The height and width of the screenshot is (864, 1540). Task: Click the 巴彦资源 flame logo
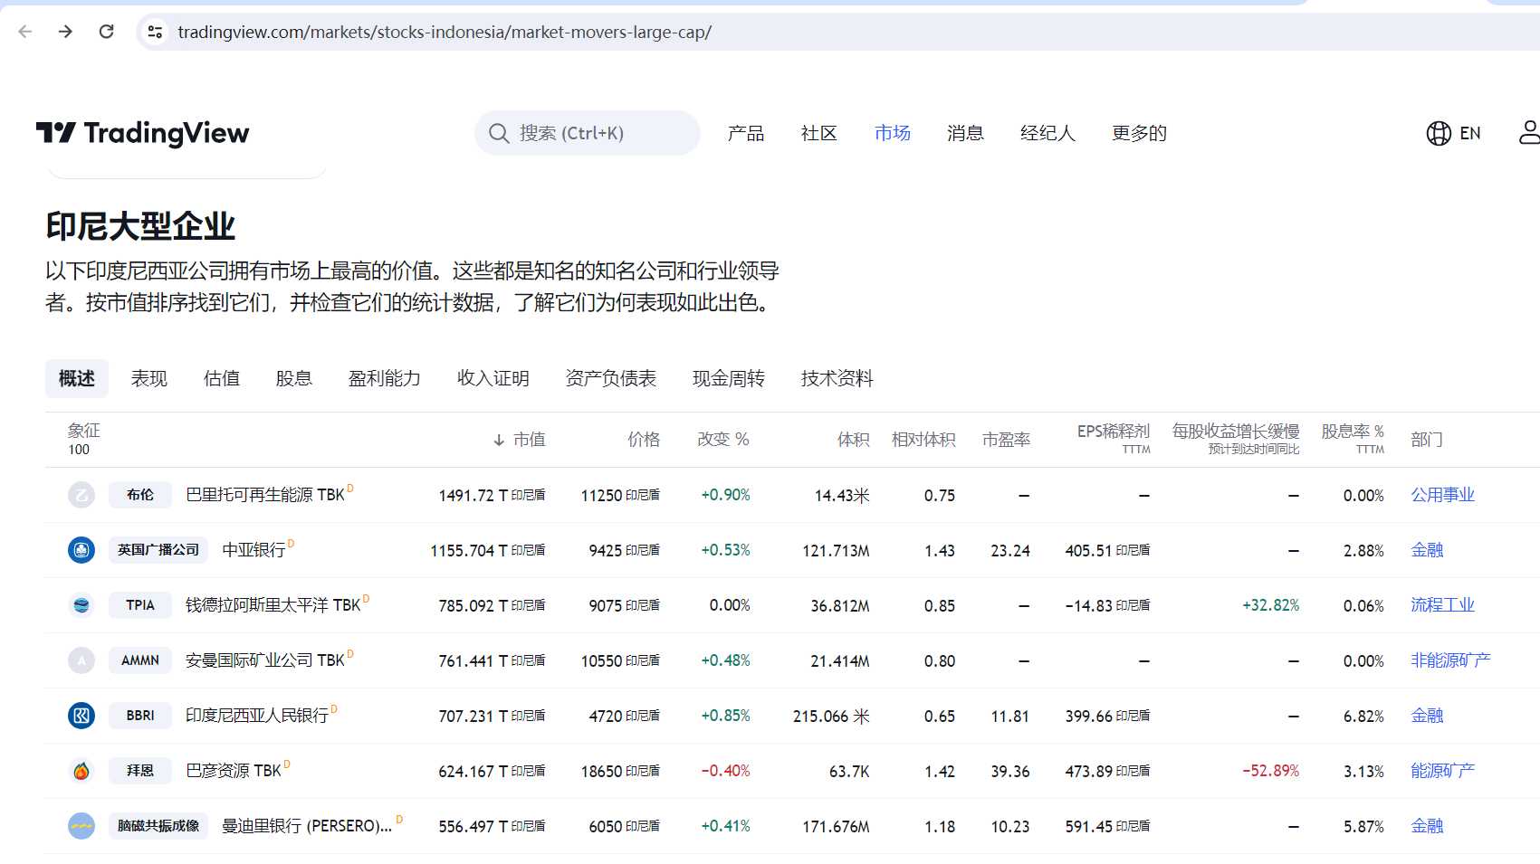(81, 771)
